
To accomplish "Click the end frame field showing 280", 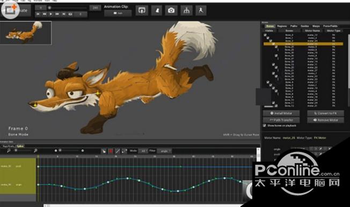I will tap(95, 8).
